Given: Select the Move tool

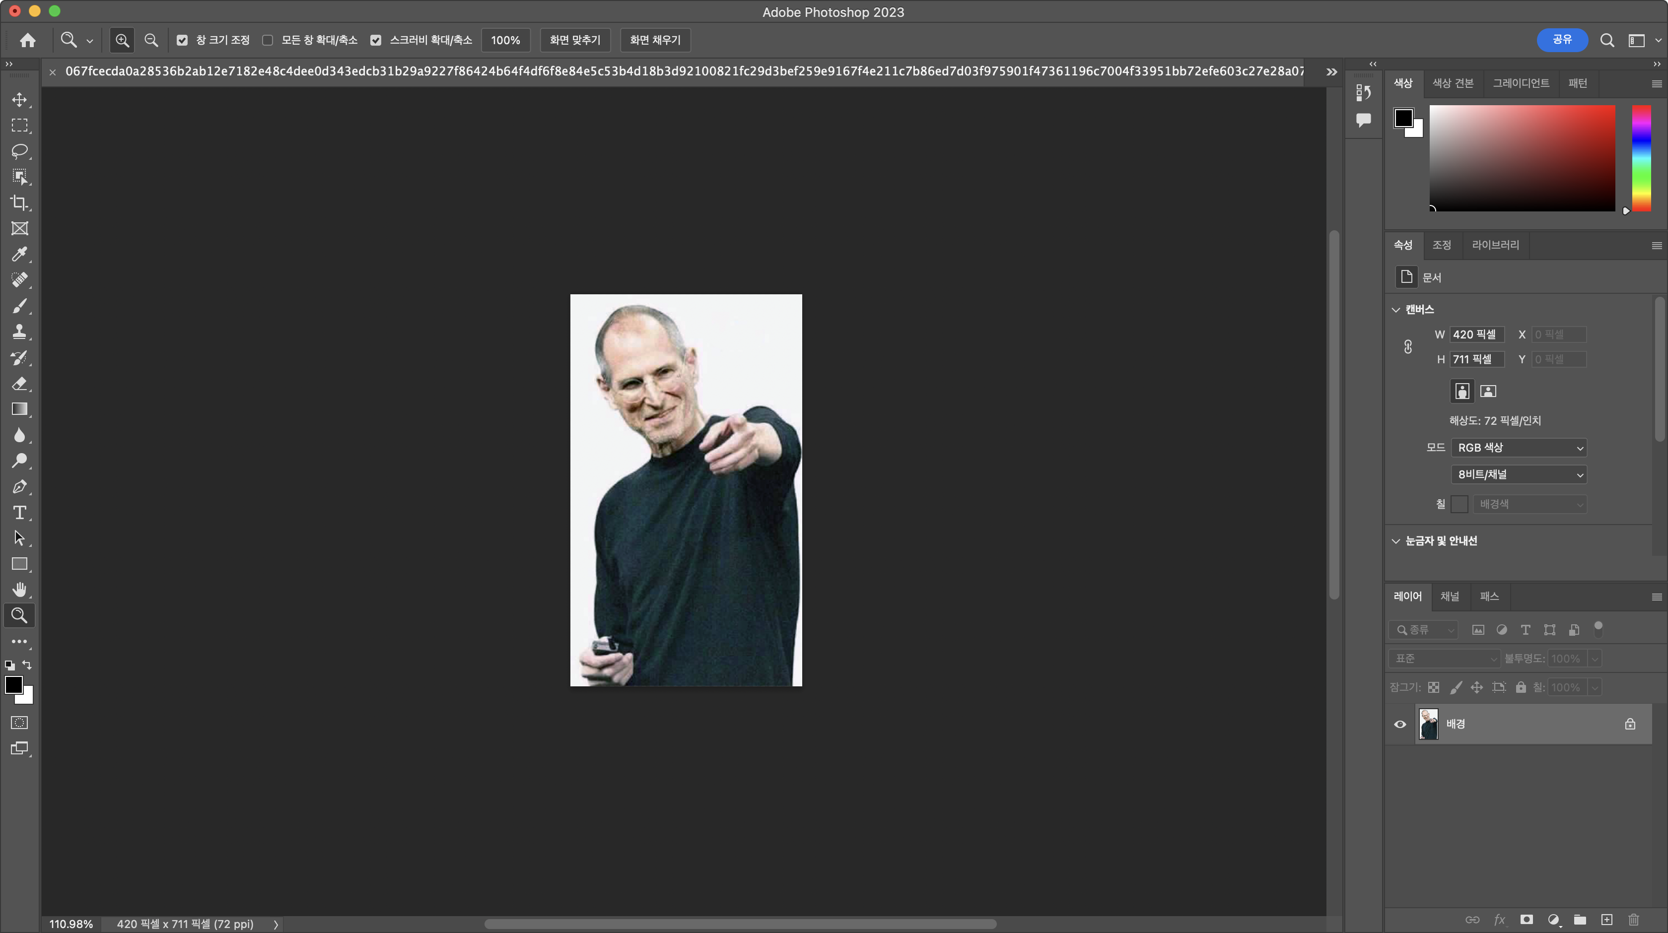Looking at the screenshot, I should click(x=19, y=100).
